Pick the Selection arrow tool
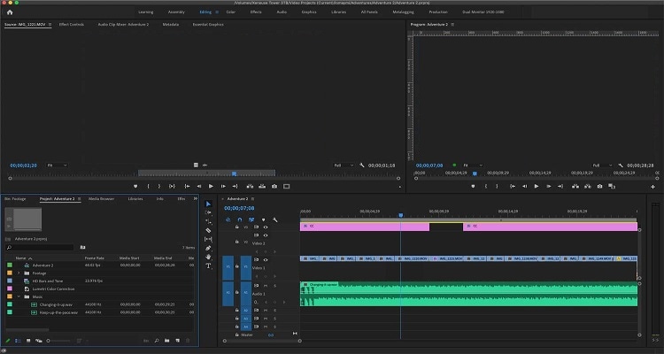Image resolution: width=664 pixels, height=354 pixels. coord(209,204)
